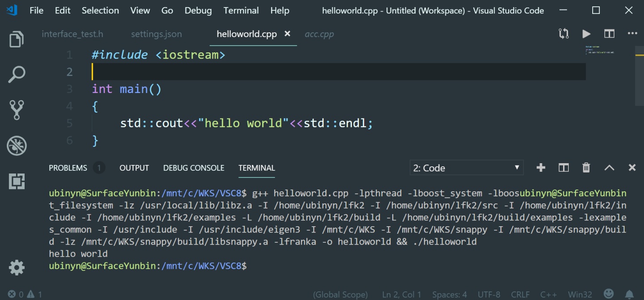Click 'Ln 2, Col 1' status item
This screenshot has width=644, height=300.
tap(402, 295)
